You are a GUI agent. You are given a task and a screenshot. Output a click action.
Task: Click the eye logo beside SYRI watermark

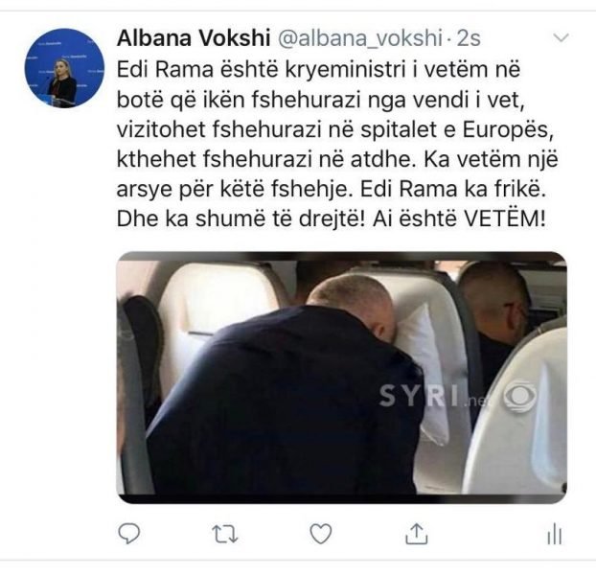tap(520, 397)
